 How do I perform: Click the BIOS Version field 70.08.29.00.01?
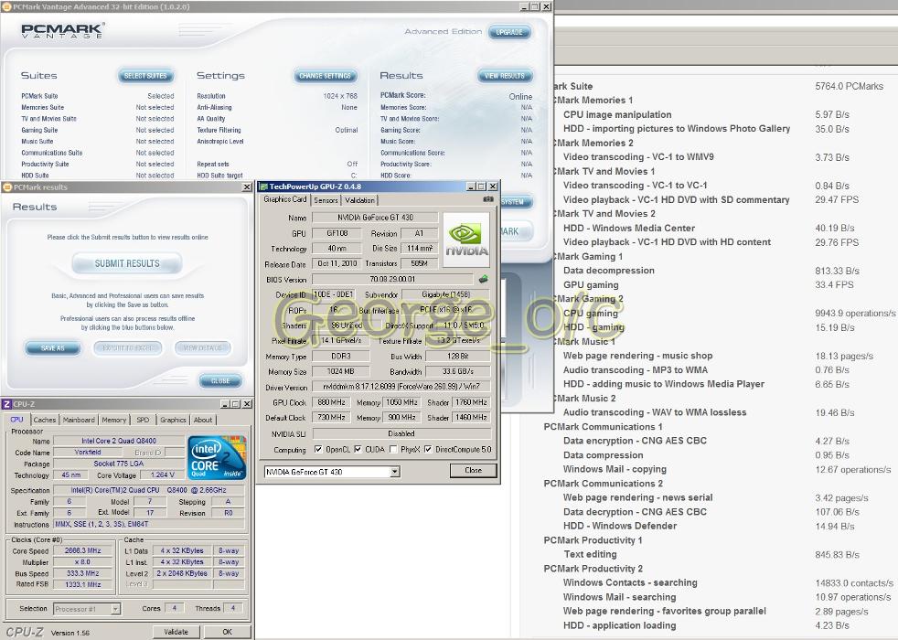392,280
